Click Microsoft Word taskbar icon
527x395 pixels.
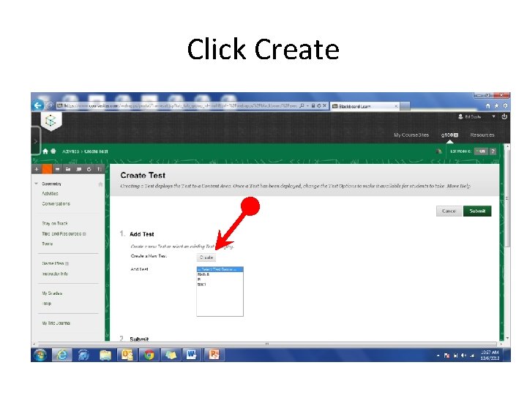192,355
